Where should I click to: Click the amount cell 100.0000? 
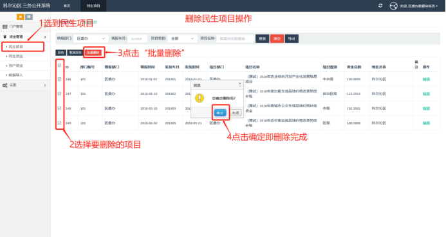[353, 79]
